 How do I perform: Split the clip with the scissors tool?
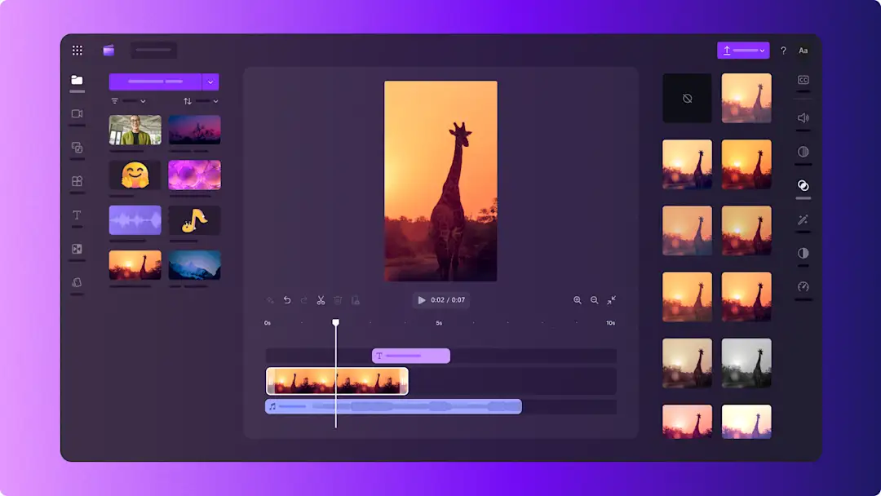321,300
